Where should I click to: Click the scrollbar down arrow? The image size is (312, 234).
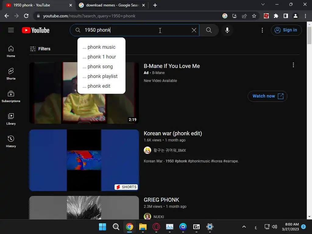click(x=309, y=217)
